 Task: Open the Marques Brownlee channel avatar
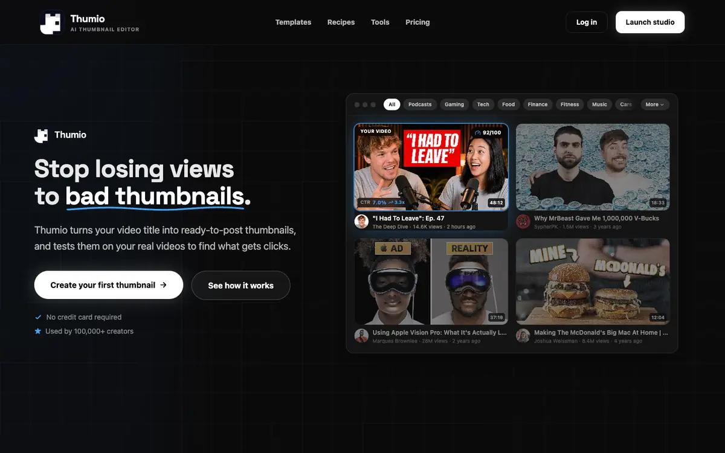pos(362,336)
